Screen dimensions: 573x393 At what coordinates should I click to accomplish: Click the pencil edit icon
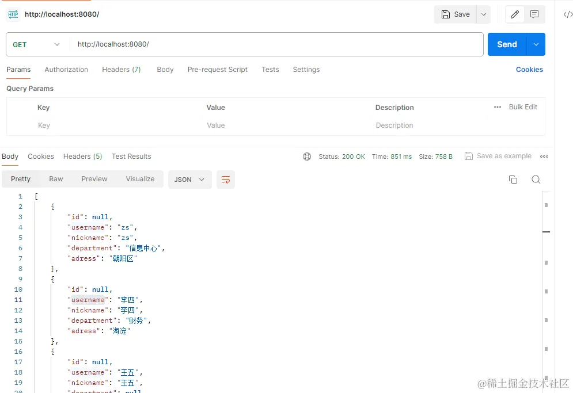coord(514,14)
